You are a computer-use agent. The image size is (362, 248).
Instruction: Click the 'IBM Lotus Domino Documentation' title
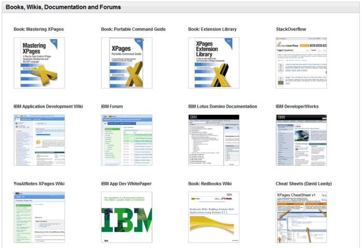click(x=222, y=107)
